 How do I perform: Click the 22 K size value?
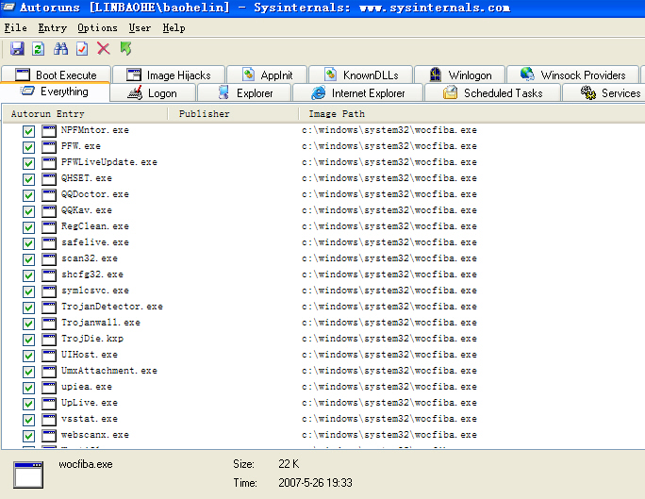click(289, 464)
